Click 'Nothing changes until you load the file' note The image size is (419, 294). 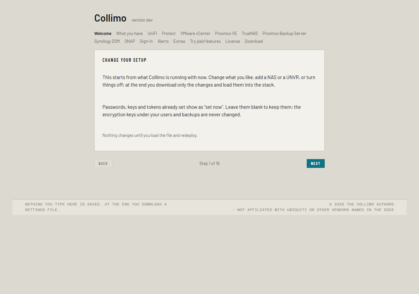[150, 135]
